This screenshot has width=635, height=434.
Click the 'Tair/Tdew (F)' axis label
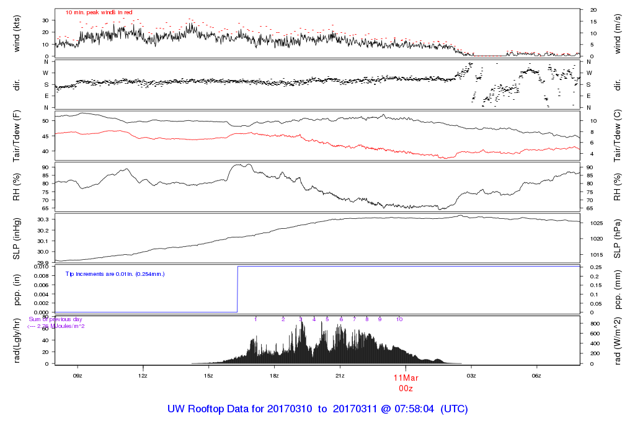pos(17,136)
